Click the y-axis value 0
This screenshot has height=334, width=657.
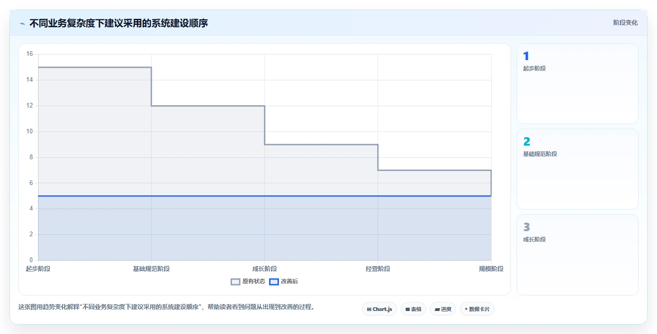point(31,260)
